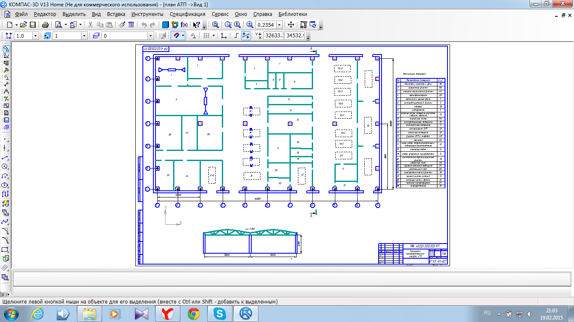Select the Chamfer tool
This screenshot has width=574, height=322.
click(x=5, y=231)
